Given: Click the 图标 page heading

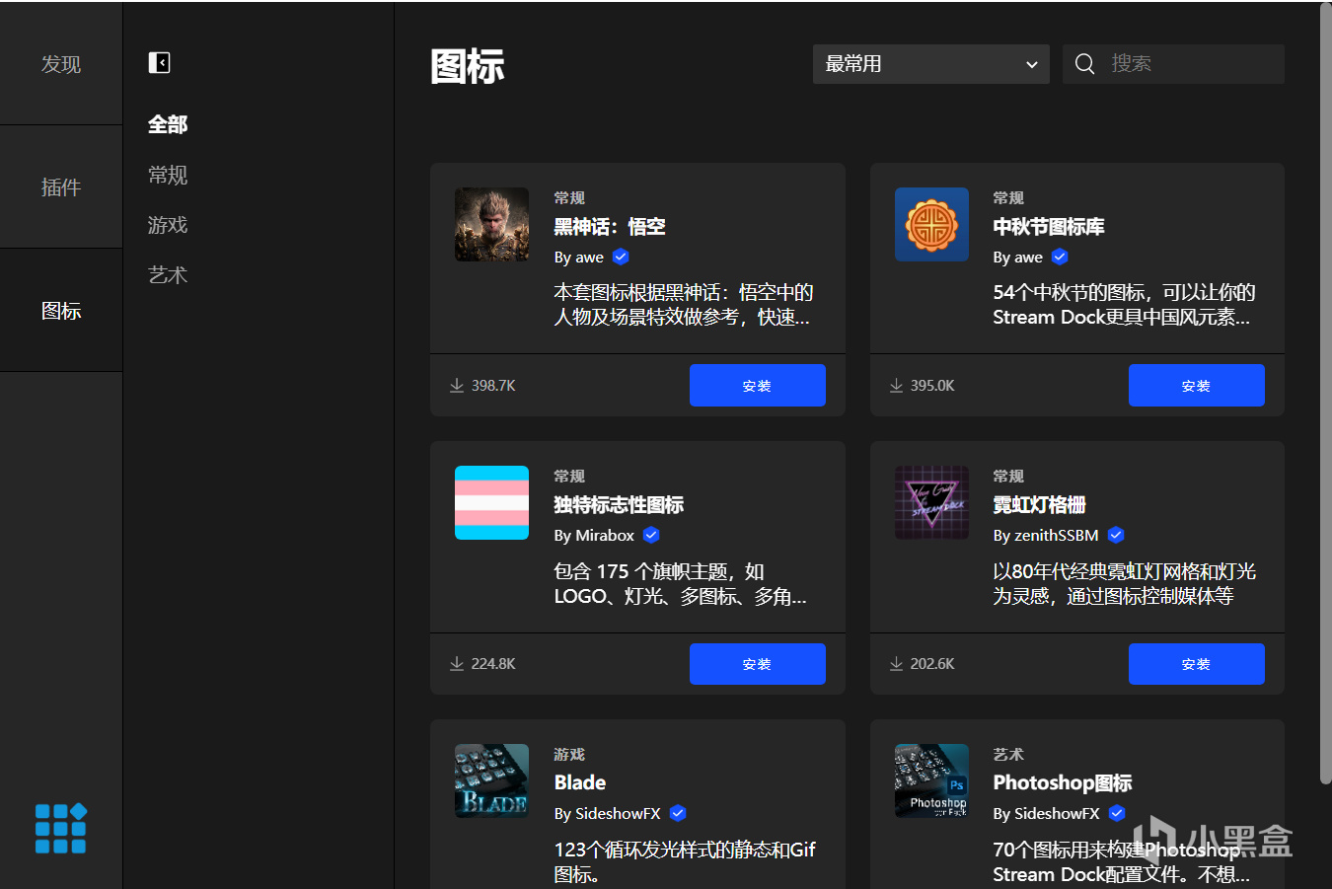Looking at the screenshot, I should (x=468, y=67).
